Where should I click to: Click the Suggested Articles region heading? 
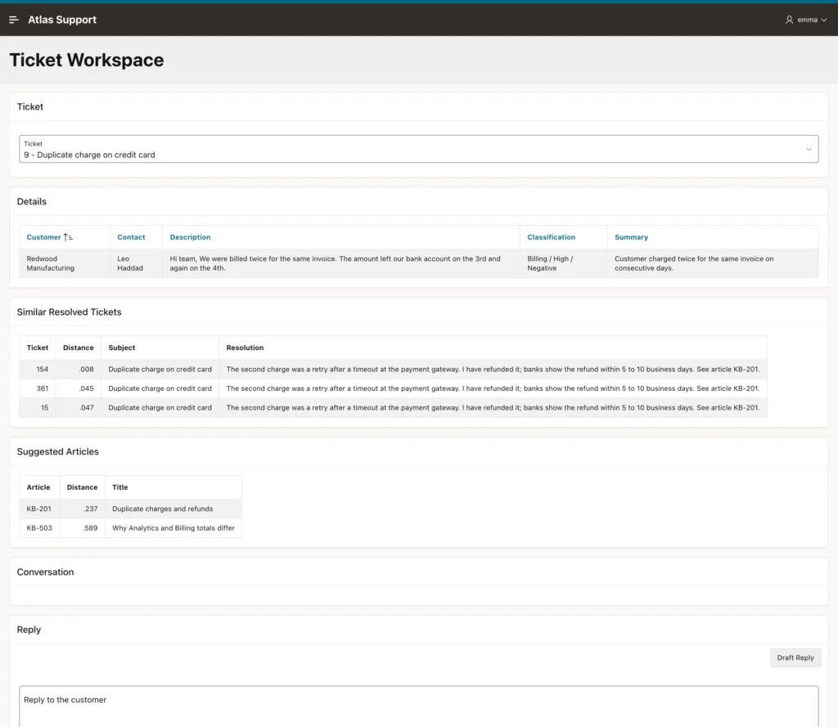[x=58, y=452]
